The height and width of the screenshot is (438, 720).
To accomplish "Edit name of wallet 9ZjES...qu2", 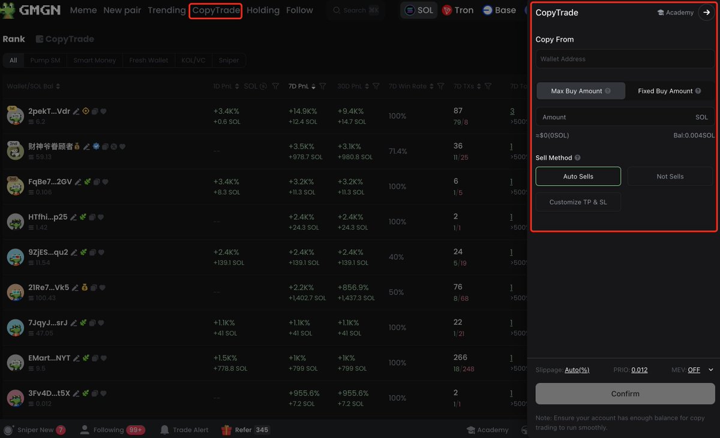I will click(x=74, y=252).
